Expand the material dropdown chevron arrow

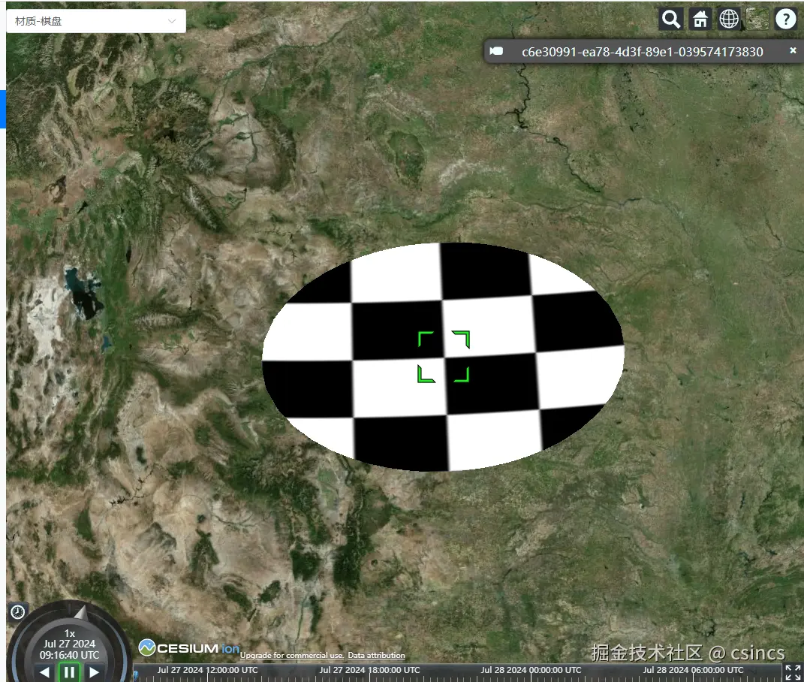tap(173, 21)
